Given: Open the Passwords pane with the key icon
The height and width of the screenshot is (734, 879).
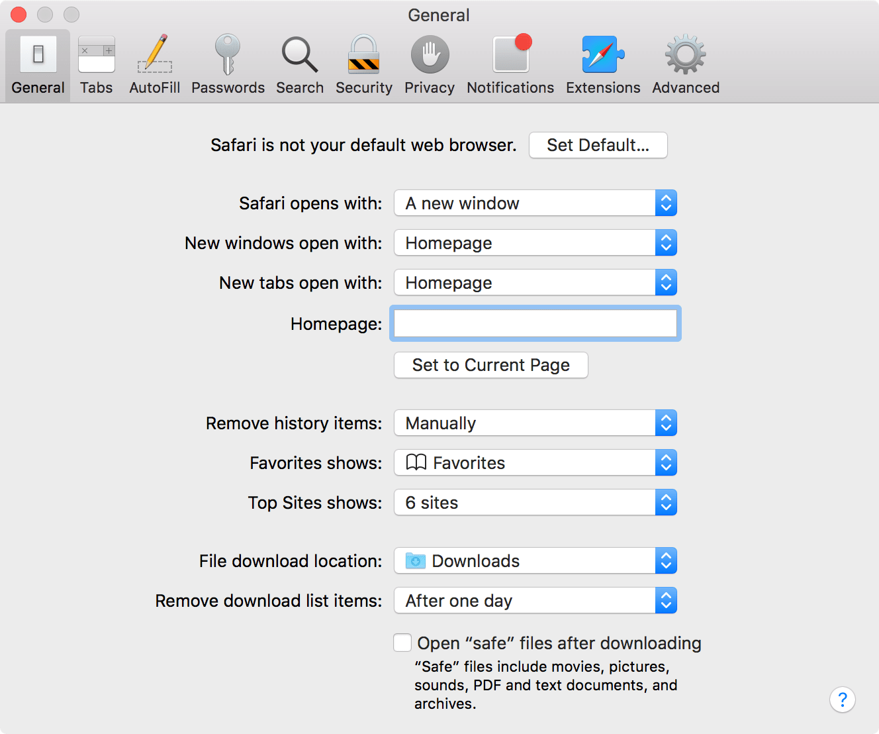Looking at the screenshot, I should coord(228,66).
